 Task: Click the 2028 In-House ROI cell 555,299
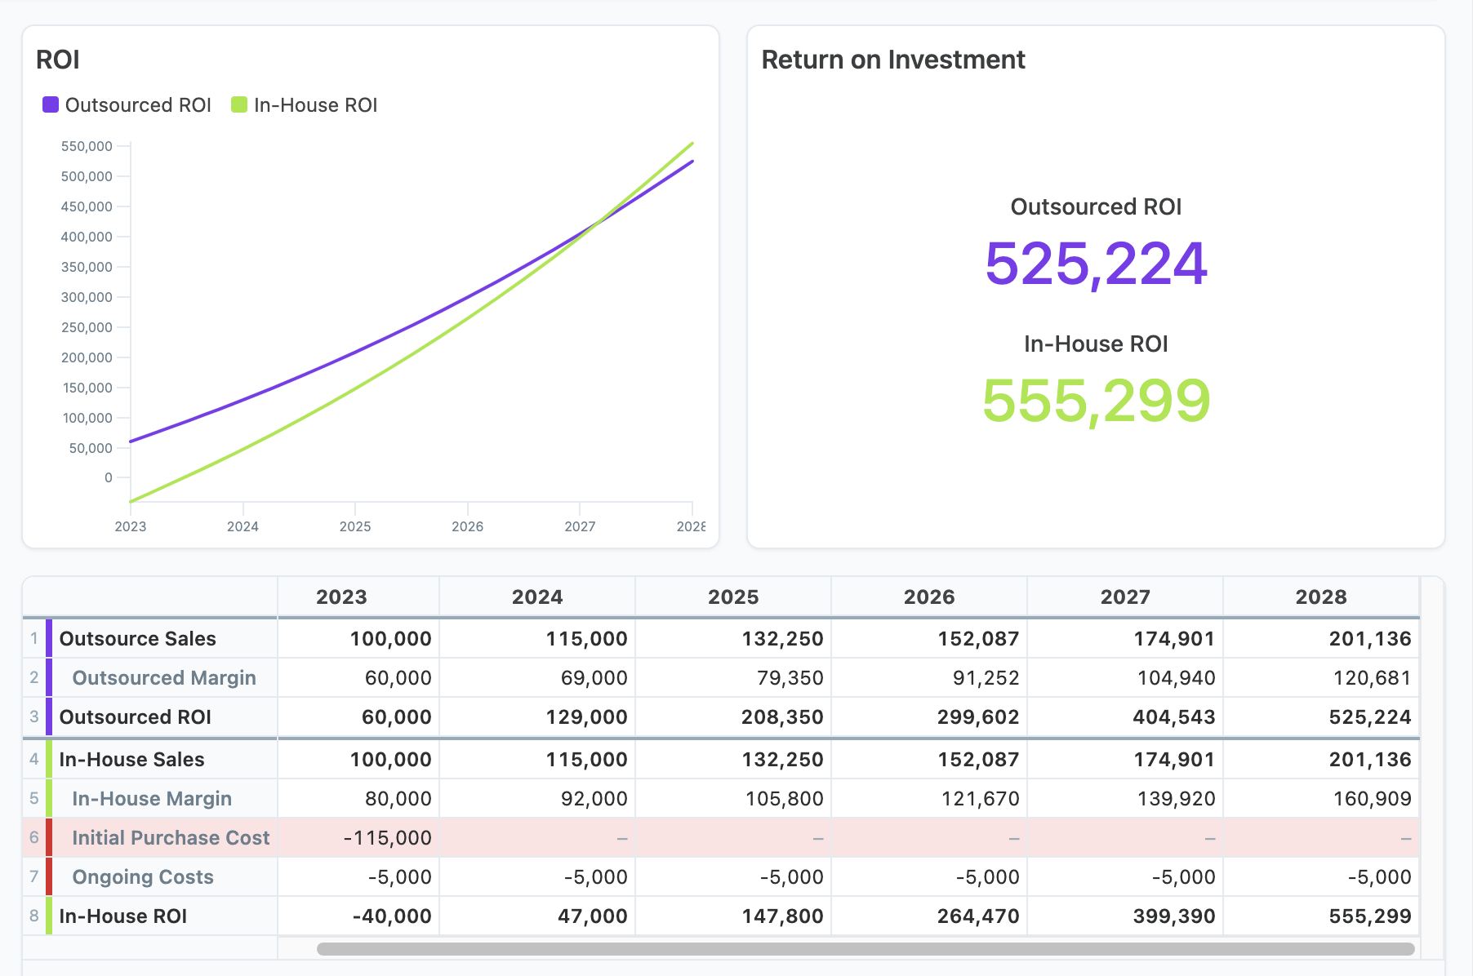click(x=1369, y=916)
